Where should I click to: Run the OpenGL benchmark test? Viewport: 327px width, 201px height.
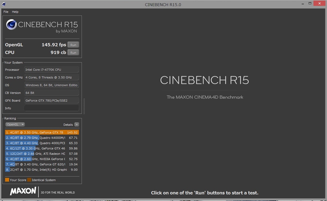point(73,45)
